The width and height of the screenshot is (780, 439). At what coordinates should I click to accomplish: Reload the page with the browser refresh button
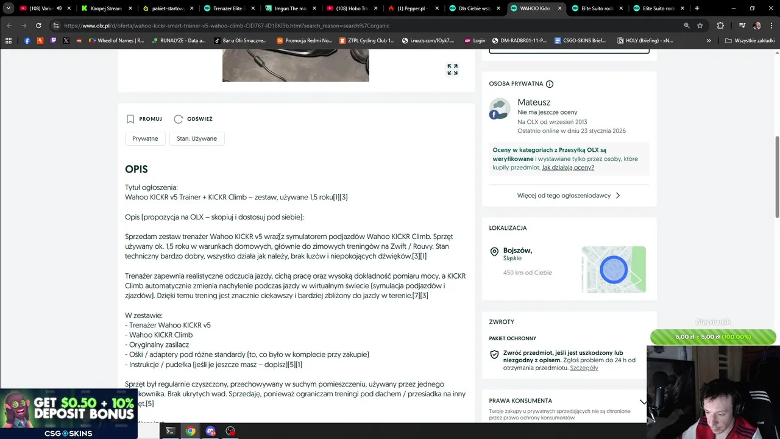click(38, 26)
